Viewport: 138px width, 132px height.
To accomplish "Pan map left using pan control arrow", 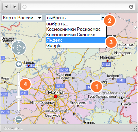I will tap(13, 48).
